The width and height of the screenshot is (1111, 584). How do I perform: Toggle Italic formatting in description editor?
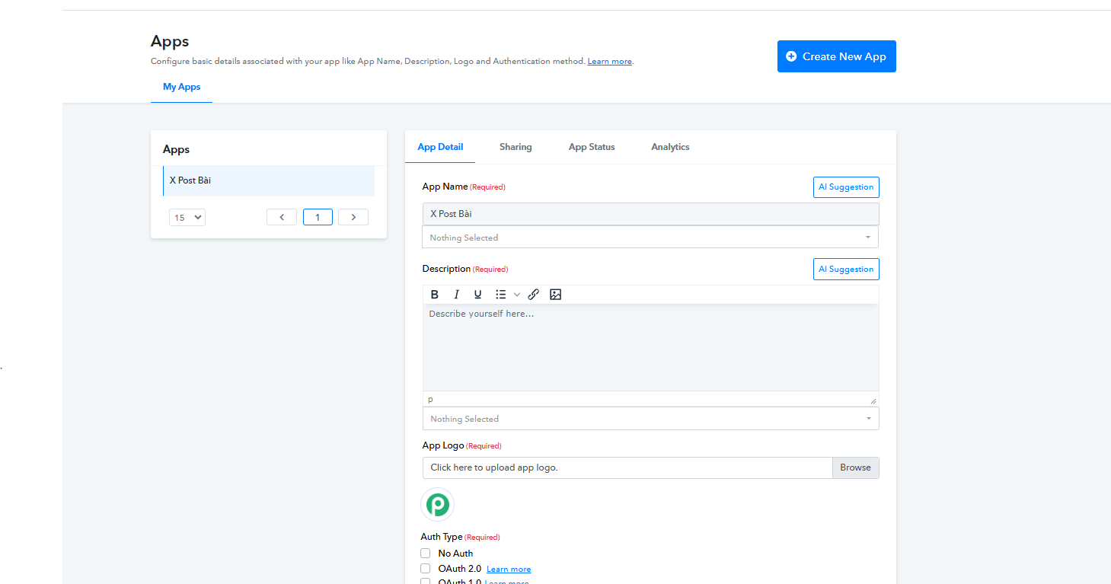pos(457,295)
